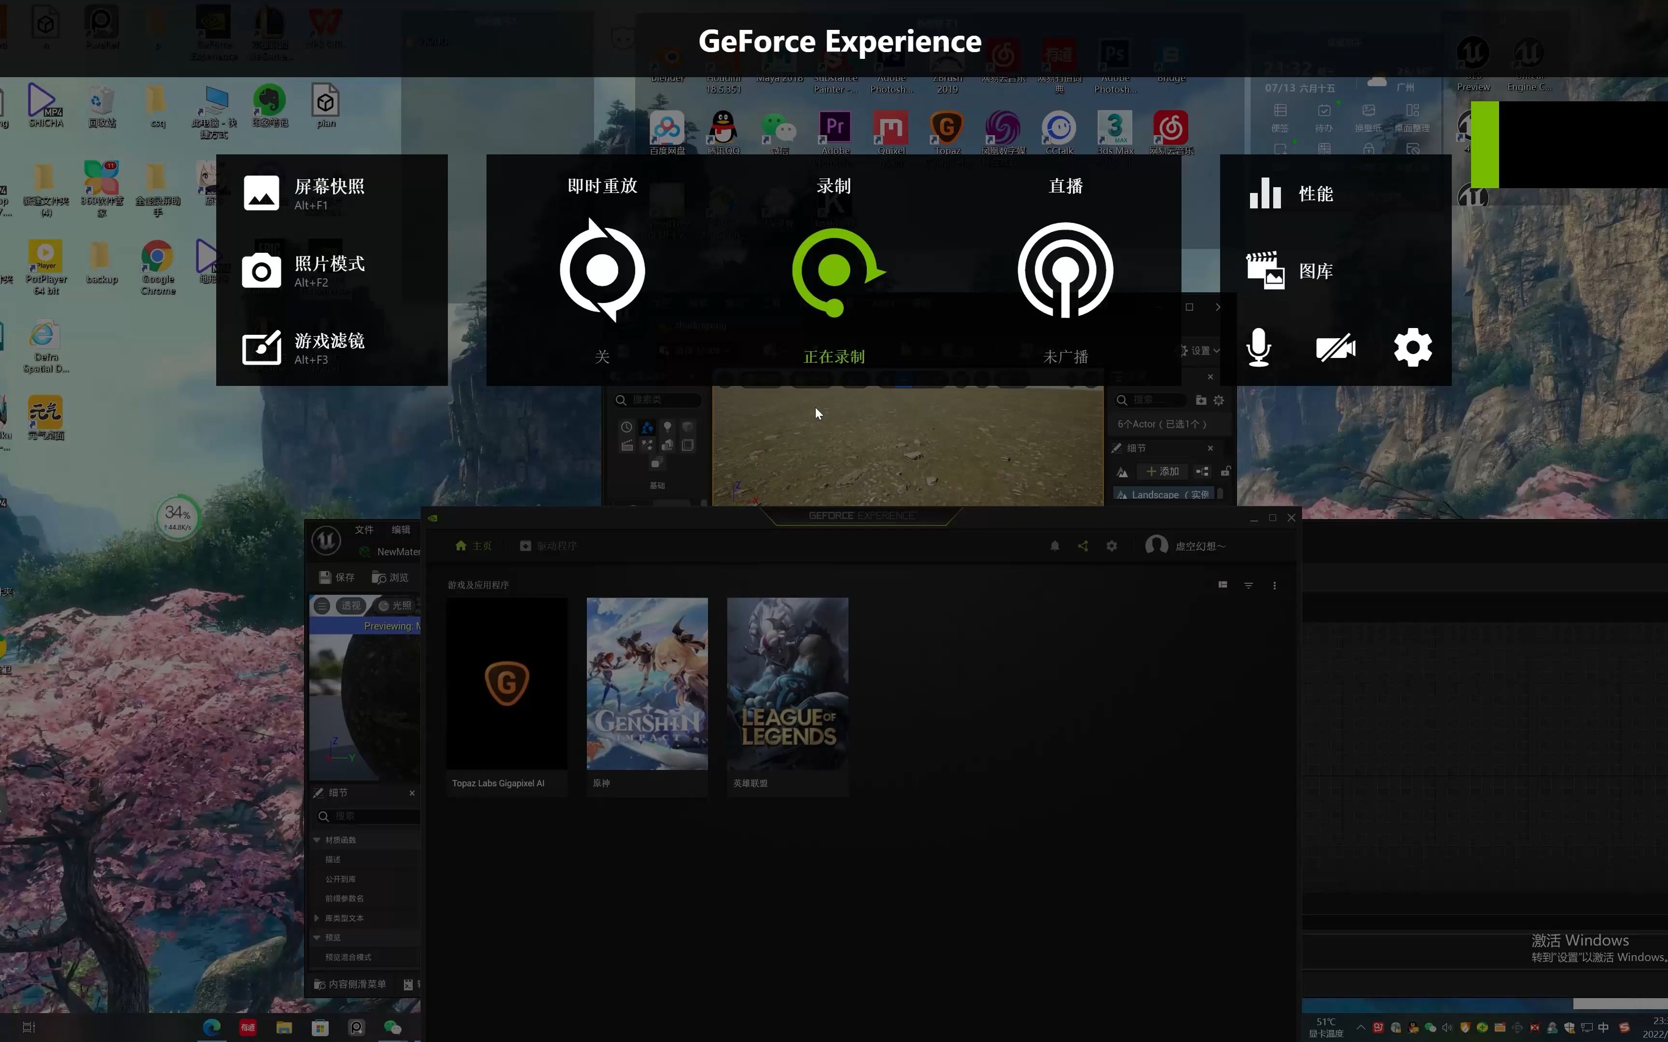Open desktop 回收站 recycle bin
Screen dimensions: 1668x1042
102,107
